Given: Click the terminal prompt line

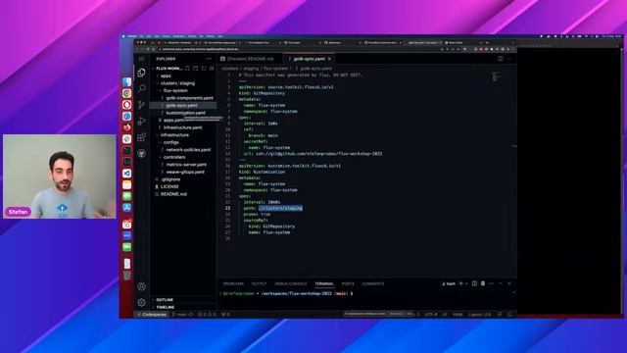Looking at the screenshot, I should pyautogui.click(x=287, y=293).
